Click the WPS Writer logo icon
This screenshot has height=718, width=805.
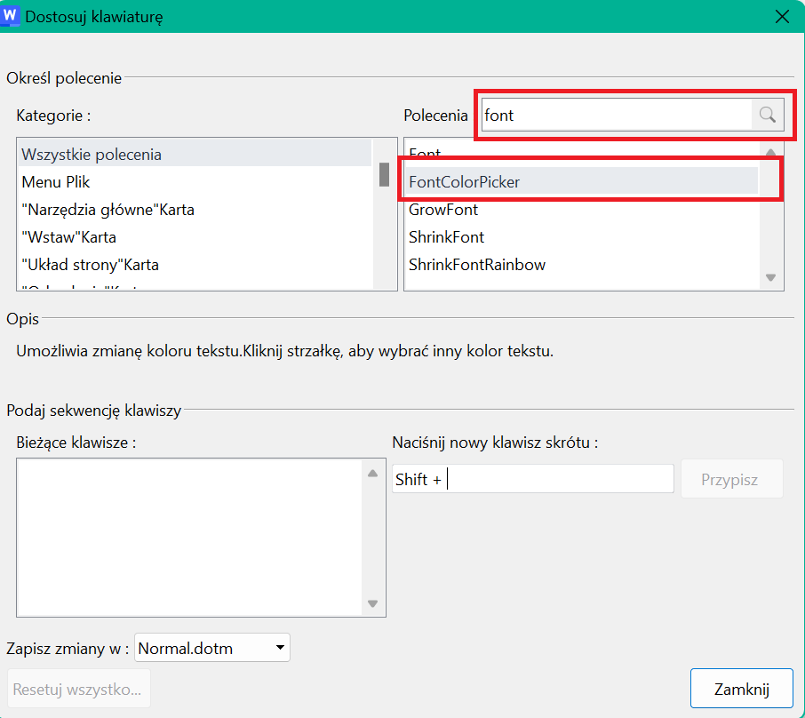pos(10,15)
